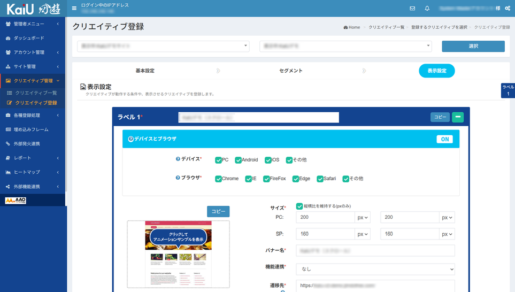
Task: Open SP width px unit dropdown
Action: [362, 234]
